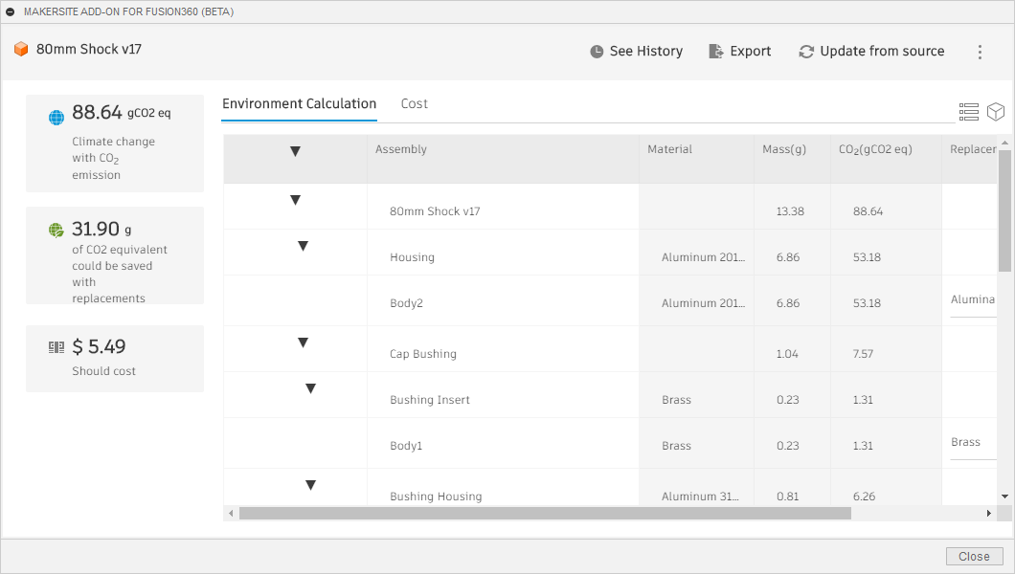The width and height of the screenshot is (1015, 574).
Task: Open replacement dropdown for Body1 Brass
Action: tap(973, 443)
